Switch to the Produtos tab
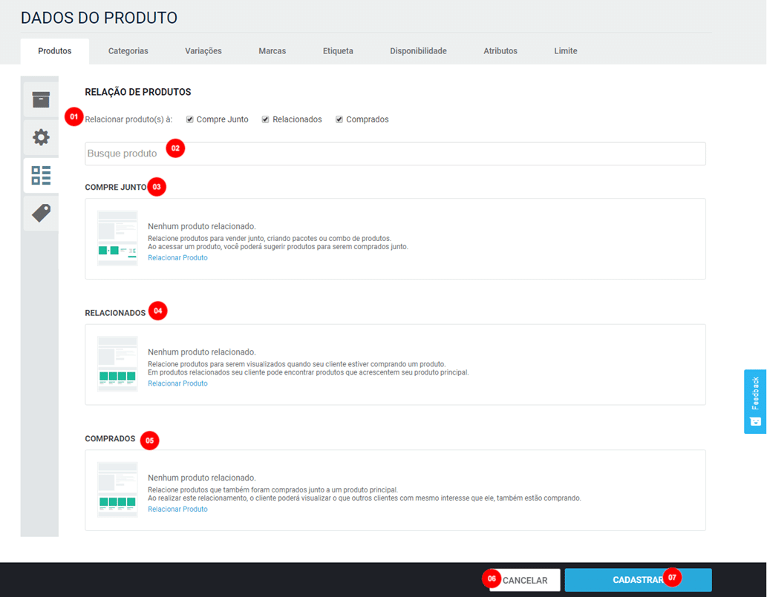This screenshot has width=767, height=597. click(55, 51)
